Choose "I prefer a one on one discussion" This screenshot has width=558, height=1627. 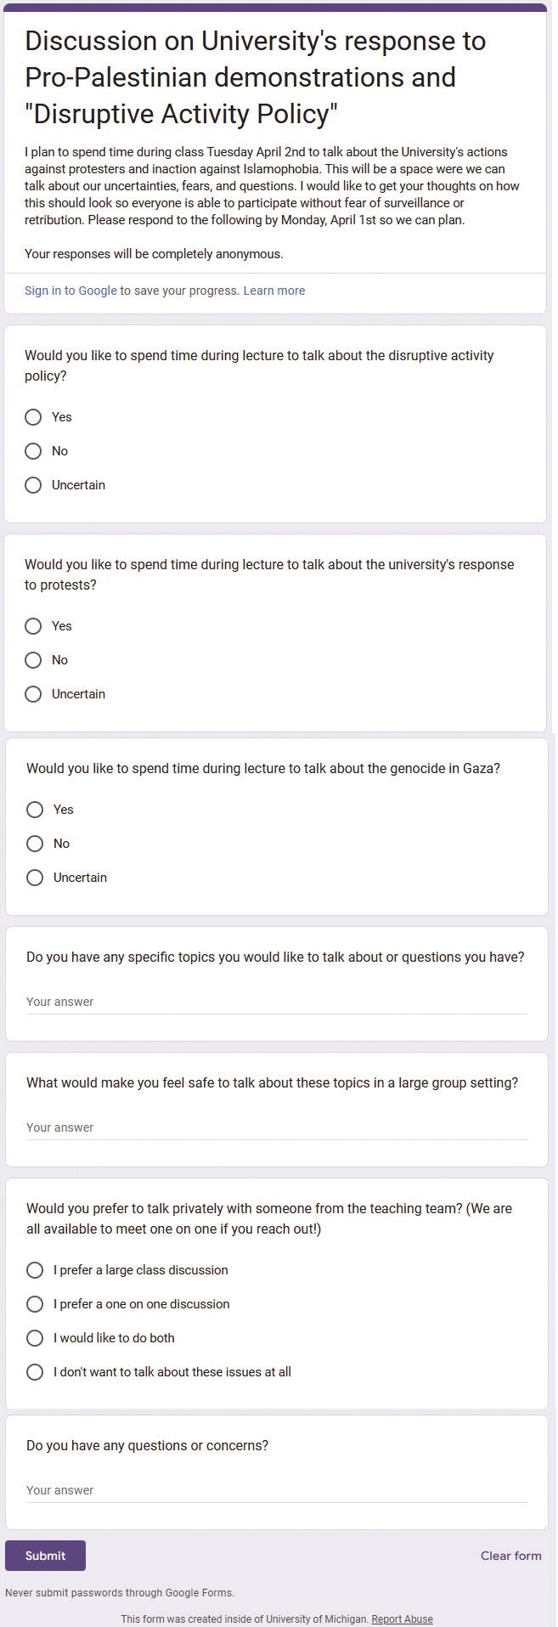tap(35, 1304)
